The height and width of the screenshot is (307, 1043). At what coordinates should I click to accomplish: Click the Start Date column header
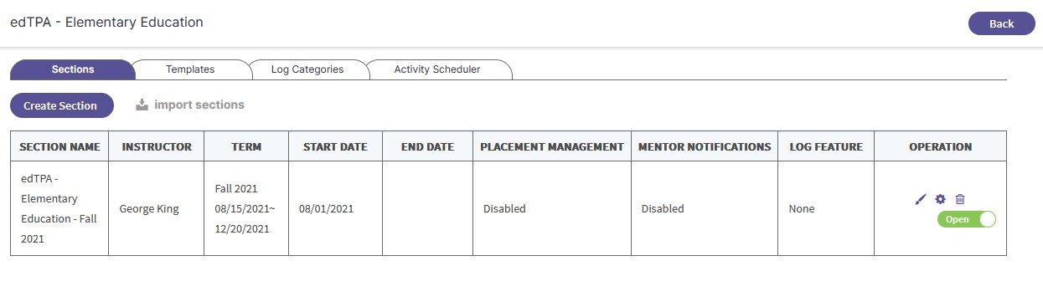coord(335,146)
